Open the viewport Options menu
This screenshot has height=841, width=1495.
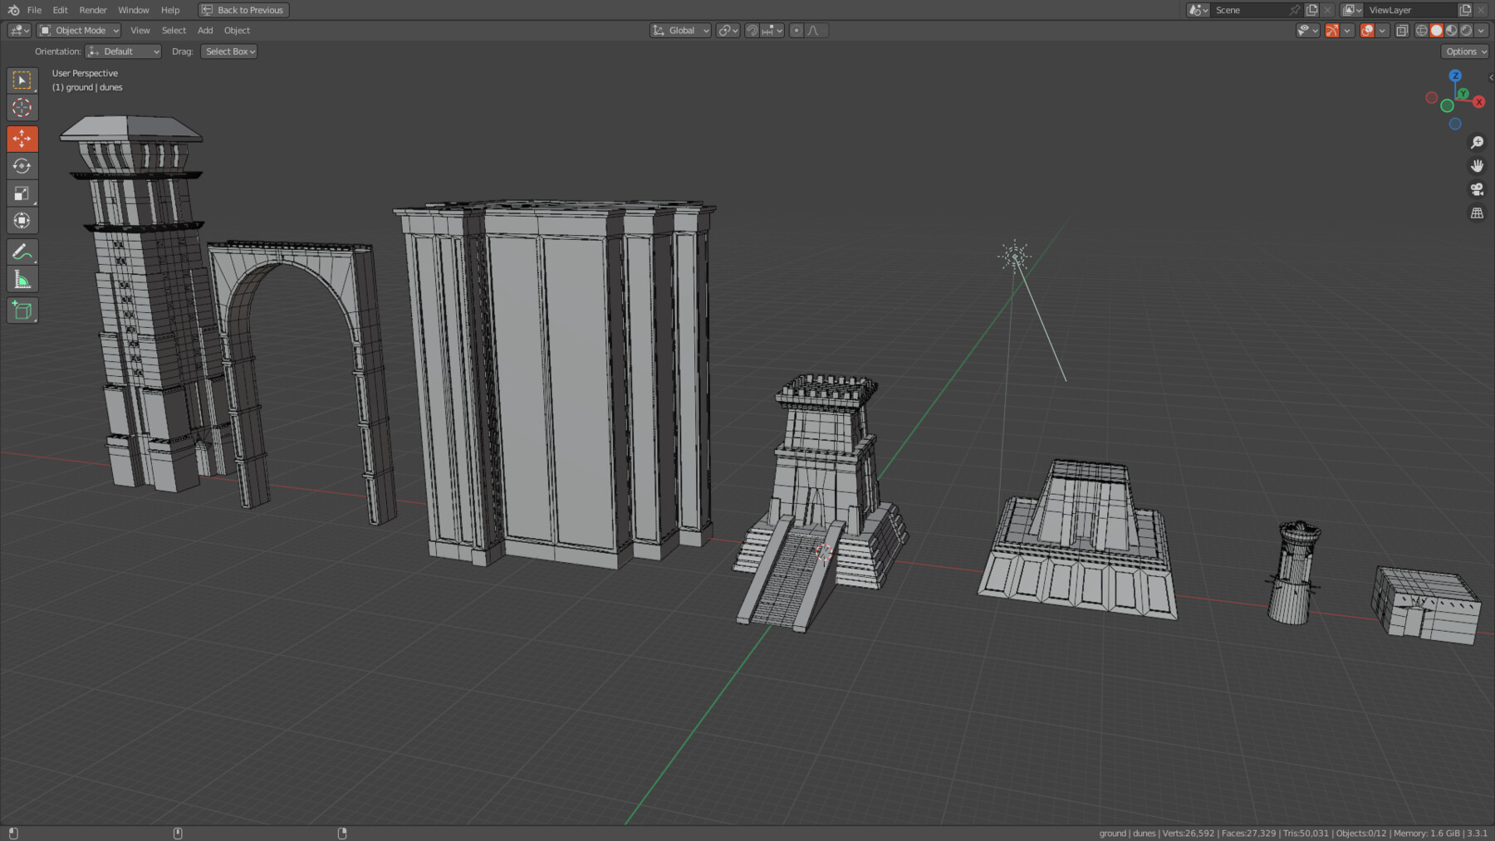[1463, 51]
